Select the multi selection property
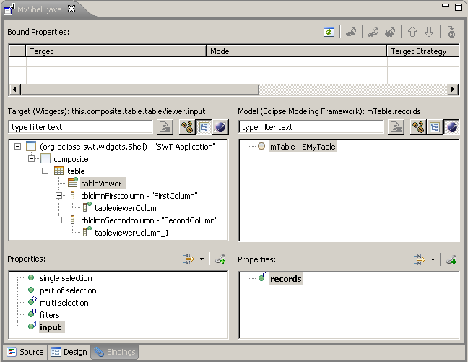468x362 pixels. [x=64, y=303]
